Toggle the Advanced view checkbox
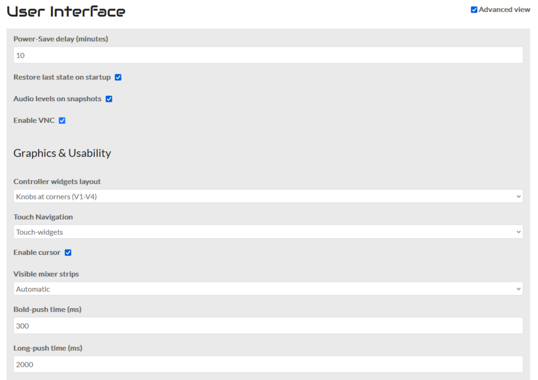Viewport: 538px width, 380px height. 474,10
